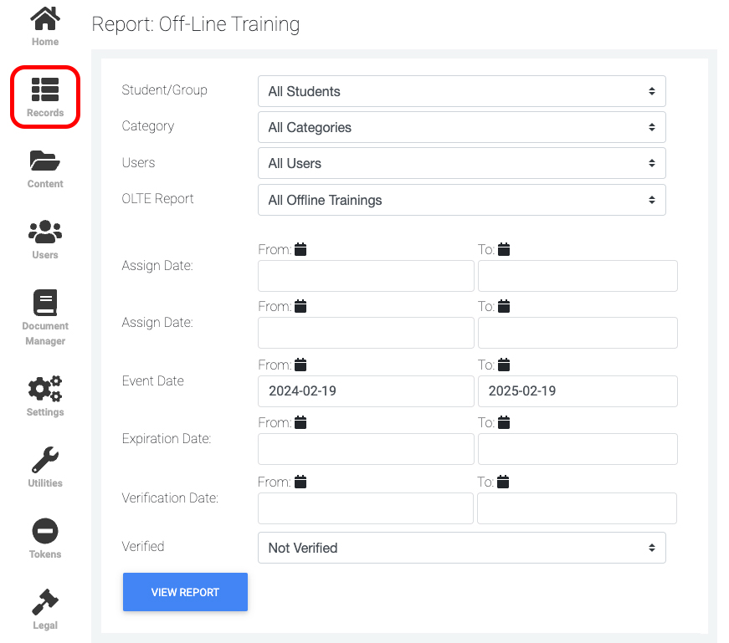The image size is (729, 643).
Task: Click Verification Date From calendar icon
Action: coord(300,482)
